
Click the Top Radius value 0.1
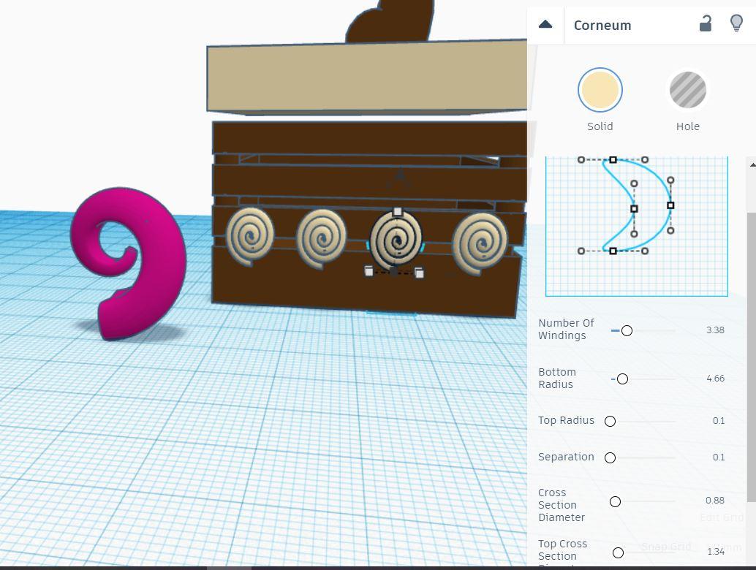(719, 421)
